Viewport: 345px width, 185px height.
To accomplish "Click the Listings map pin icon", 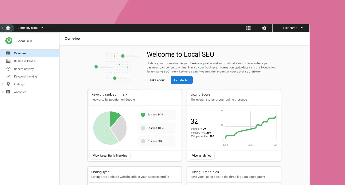I will tap(8, 84).
